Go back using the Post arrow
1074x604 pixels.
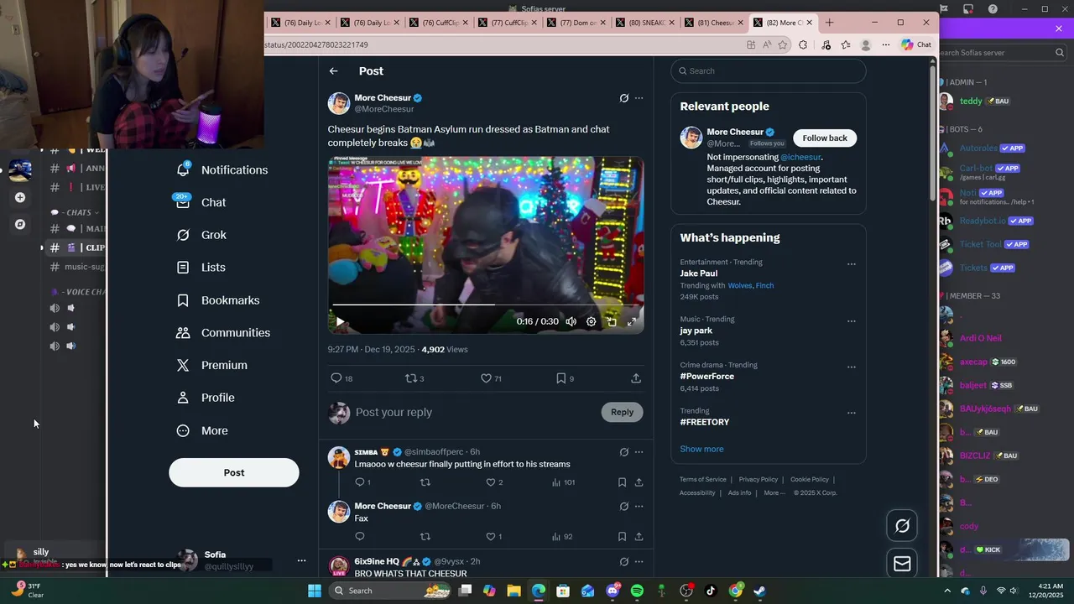coord(334,71)
